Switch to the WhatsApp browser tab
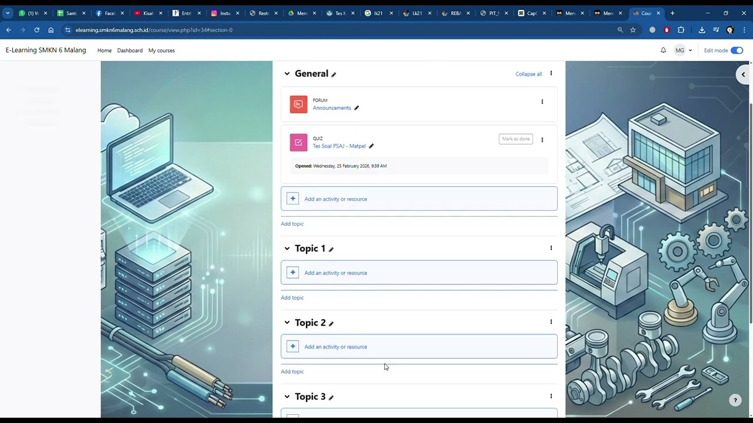This screenshot has width=753, height=423. [32, 13]
